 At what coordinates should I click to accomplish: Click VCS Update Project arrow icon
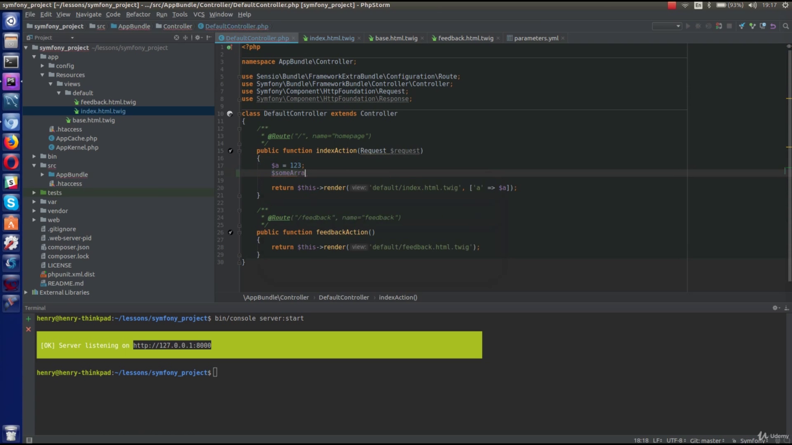click(742, 26)
